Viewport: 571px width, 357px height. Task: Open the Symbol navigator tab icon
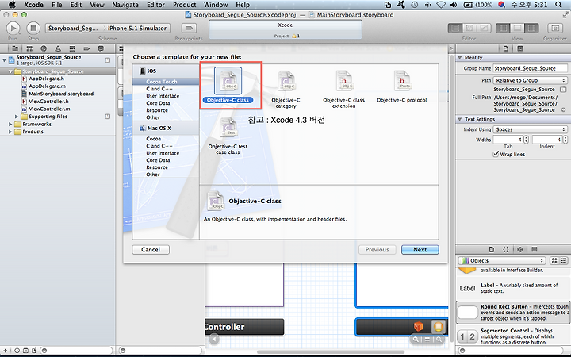[29, 48]
